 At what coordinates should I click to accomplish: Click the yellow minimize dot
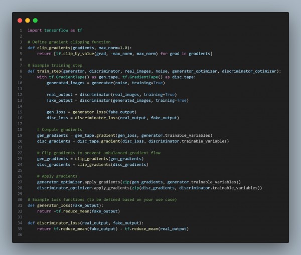click(x=28, y=21)
